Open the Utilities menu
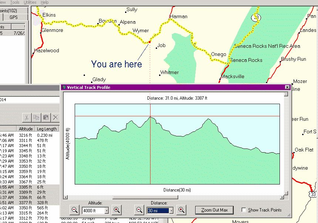318x223 pixels. pos(30,3)
